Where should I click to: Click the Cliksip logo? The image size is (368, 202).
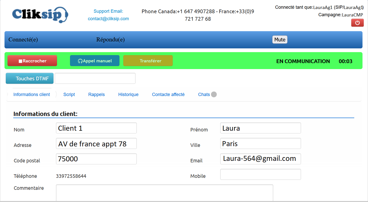coord(39,15)
